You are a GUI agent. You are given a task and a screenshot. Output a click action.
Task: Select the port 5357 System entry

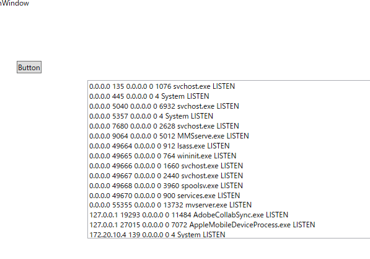229,116
